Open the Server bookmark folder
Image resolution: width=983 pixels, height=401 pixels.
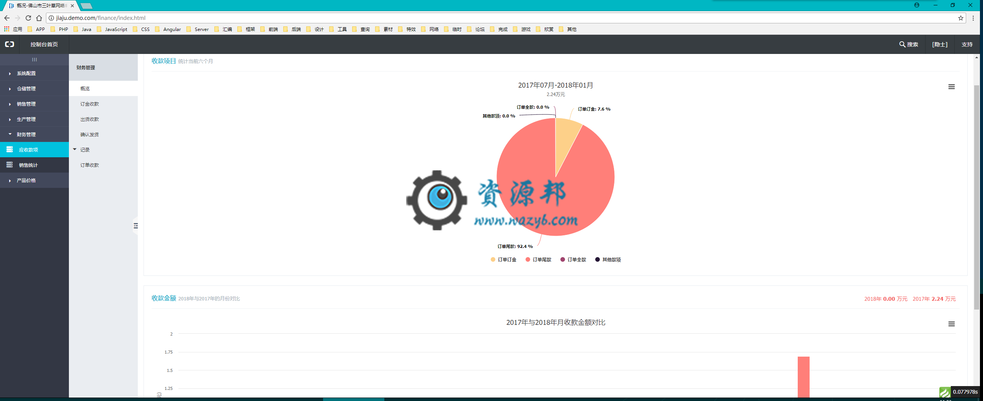(x=198, y=29)
